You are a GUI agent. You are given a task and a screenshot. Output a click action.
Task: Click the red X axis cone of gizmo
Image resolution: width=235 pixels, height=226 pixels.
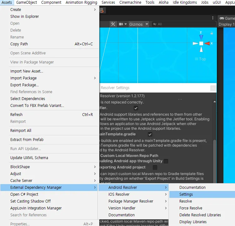click(207, 43)
